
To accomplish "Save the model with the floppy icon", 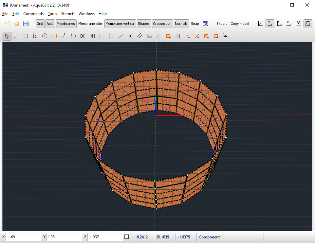I will [x=26, y=24].
